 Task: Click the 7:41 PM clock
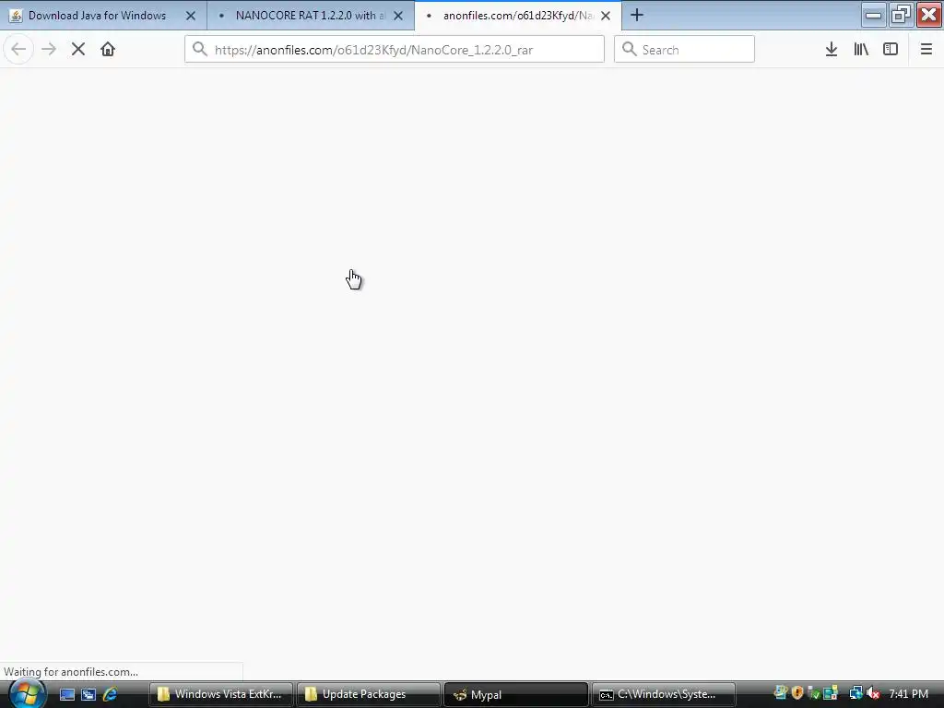tap(908, 694)
